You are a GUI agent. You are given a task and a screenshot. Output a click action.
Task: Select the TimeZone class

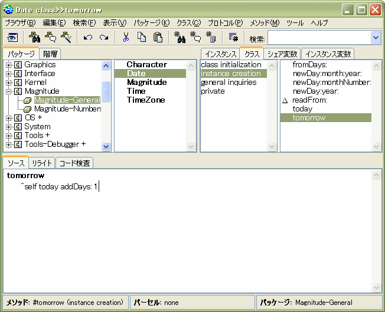[145, 100]
